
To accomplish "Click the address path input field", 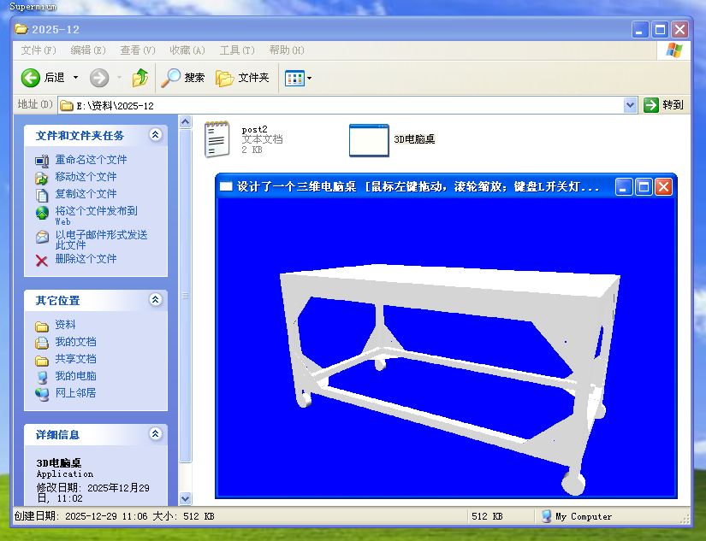I will point(342,105).
